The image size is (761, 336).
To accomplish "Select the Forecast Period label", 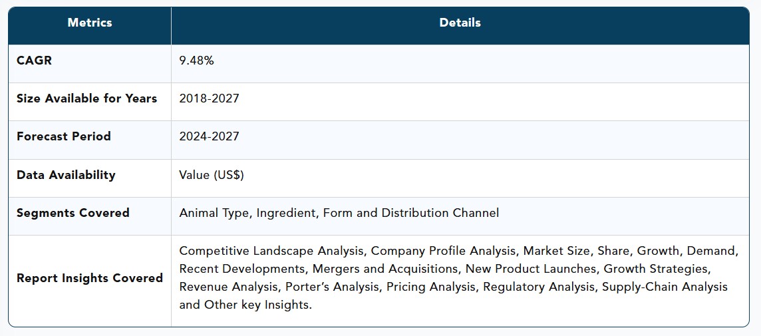I will tap(64, 136).
